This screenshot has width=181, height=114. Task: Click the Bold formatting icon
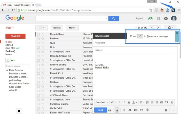click(x=119, y=102)
